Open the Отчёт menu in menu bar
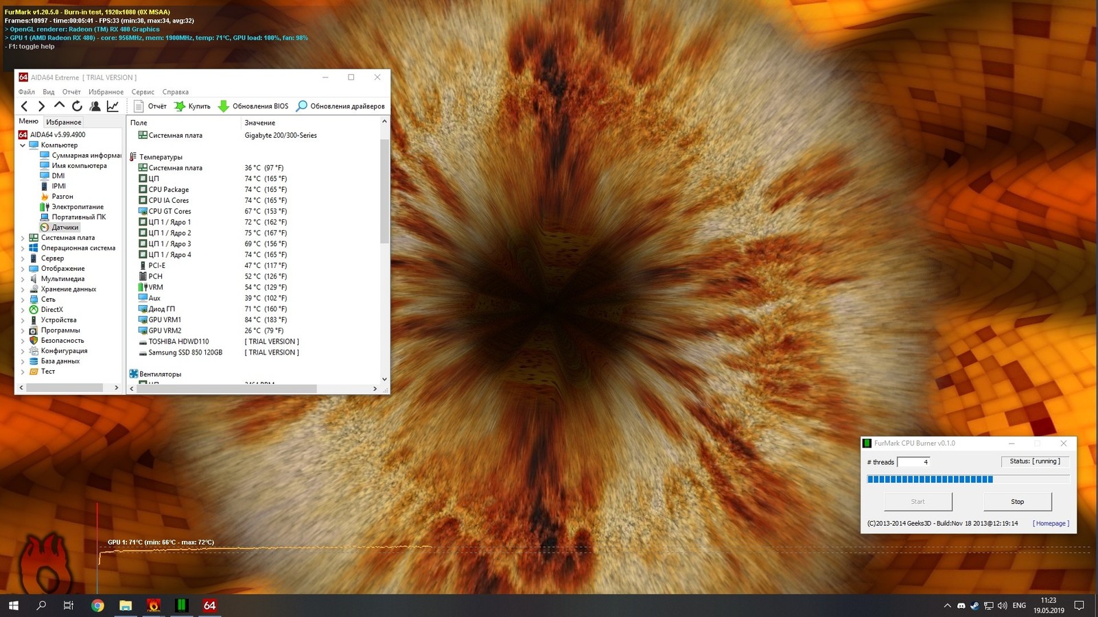Image resolution: width=1098 pixels, height=617 pixels. (x=71, y=92)
